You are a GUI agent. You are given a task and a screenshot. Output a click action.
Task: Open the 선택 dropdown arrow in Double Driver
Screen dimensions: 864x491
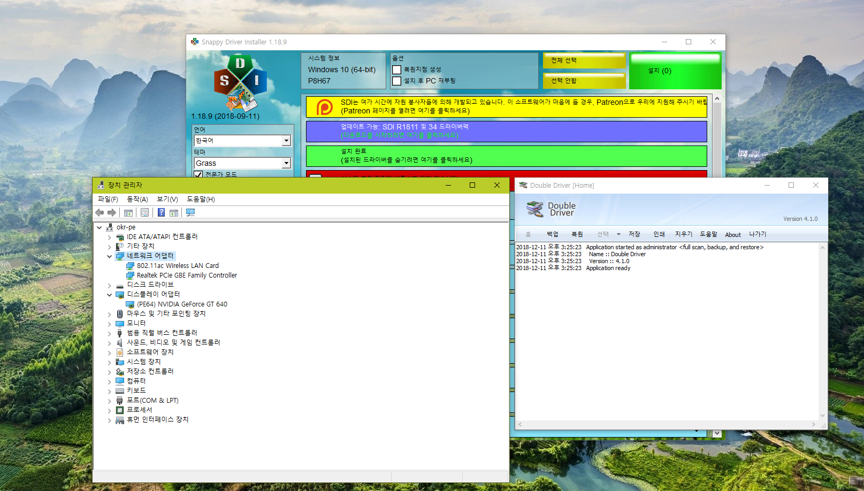(618, 234)
